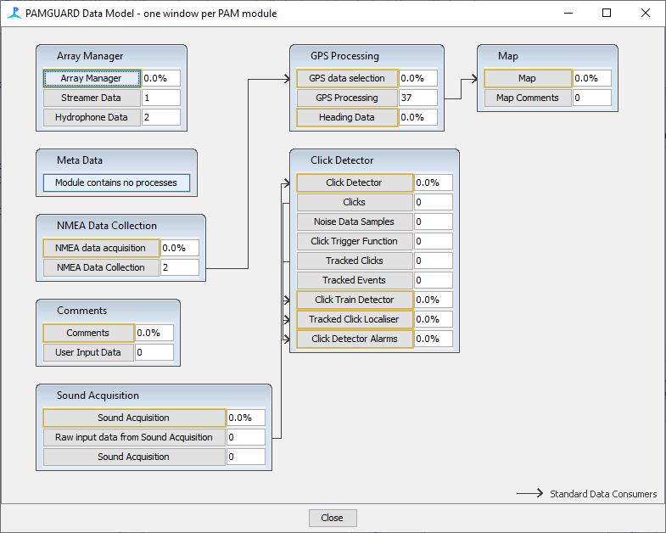Image resolution: width=666 pixels, height=533 pixels.
Task: Click the User Input Data button
Action: (88, 352)
